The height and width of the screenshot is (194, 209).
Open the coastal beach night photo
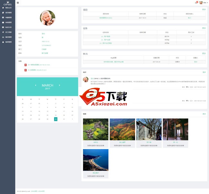[96, 160]
